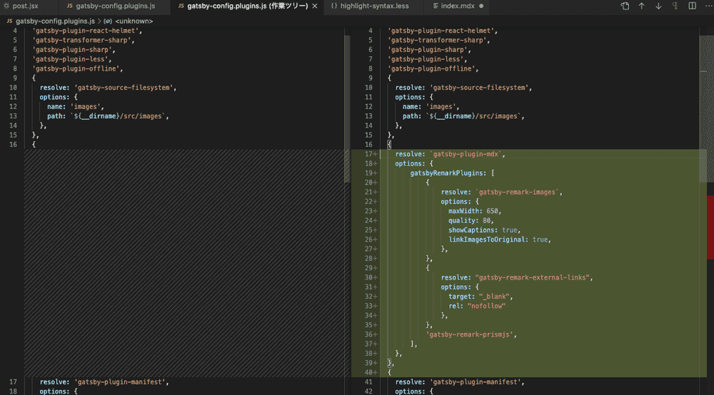
Task: Toggle whitespace trimming paragraph icon
Action: coord(675,6)
